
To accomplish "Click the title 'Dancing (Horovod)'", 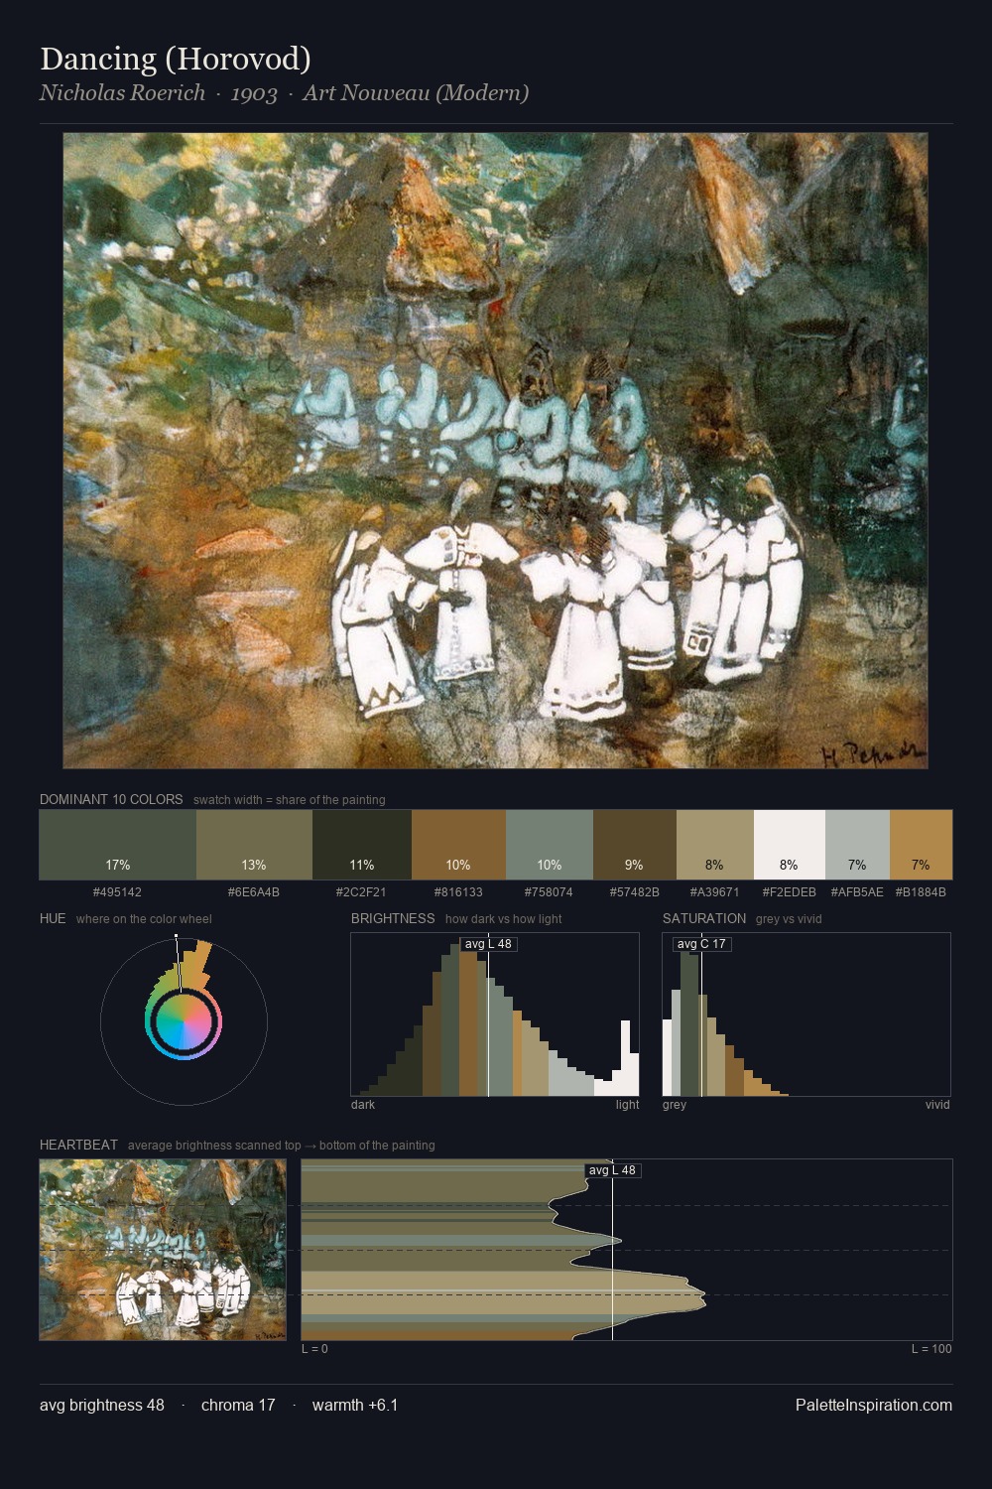I will (176, 59).
